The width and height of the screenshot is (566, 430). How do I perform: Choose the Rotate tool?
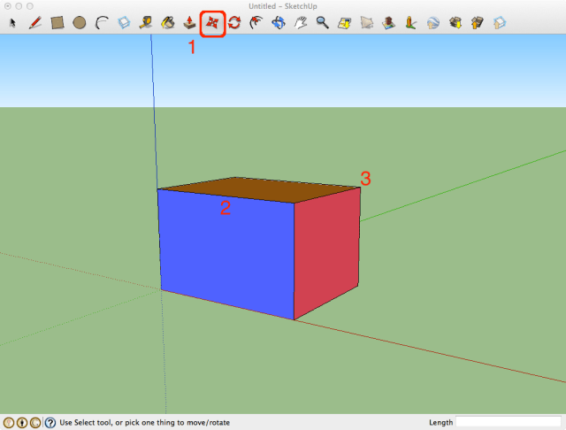click(234, 23)
